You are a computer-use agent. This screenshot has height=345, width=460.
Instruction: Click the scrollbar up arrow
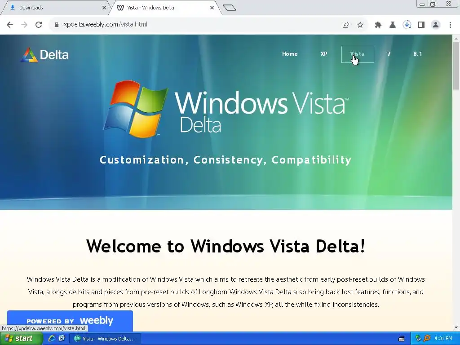[456, 39]
